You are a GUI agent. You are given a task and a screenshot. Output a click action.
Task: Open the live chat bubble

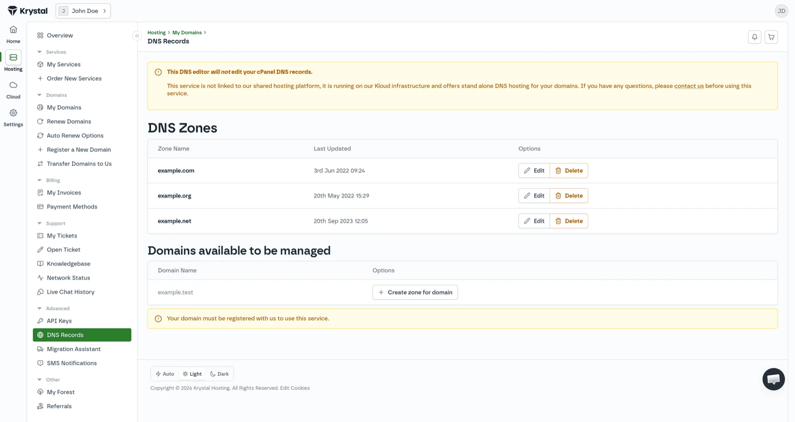[x=774, y=379]
